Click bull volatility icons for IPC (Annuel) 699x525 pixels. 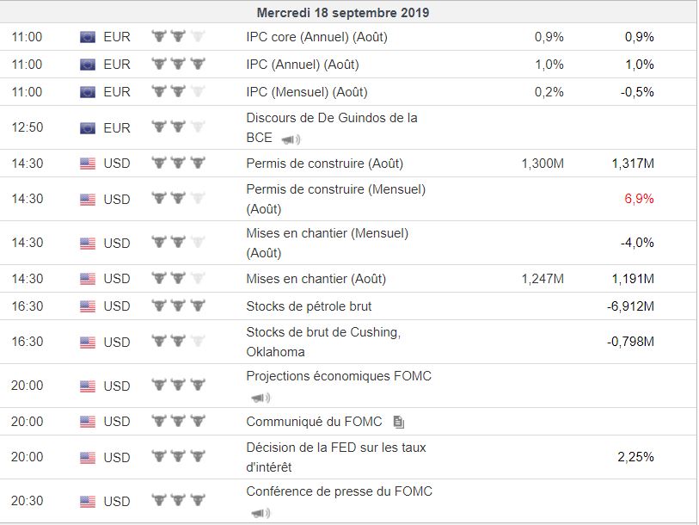click(179, 65)
